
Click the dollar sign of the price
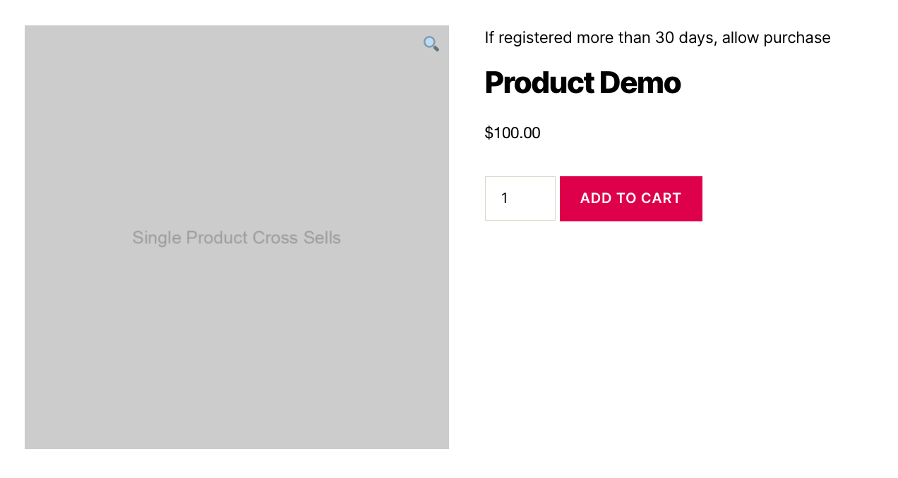coord(489,133)
